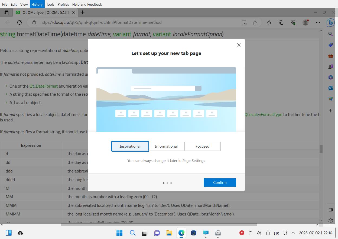The height and width of the screenshot is (239, 338).
Task: Show hidden system tray icons
Action: coord(293,233)
